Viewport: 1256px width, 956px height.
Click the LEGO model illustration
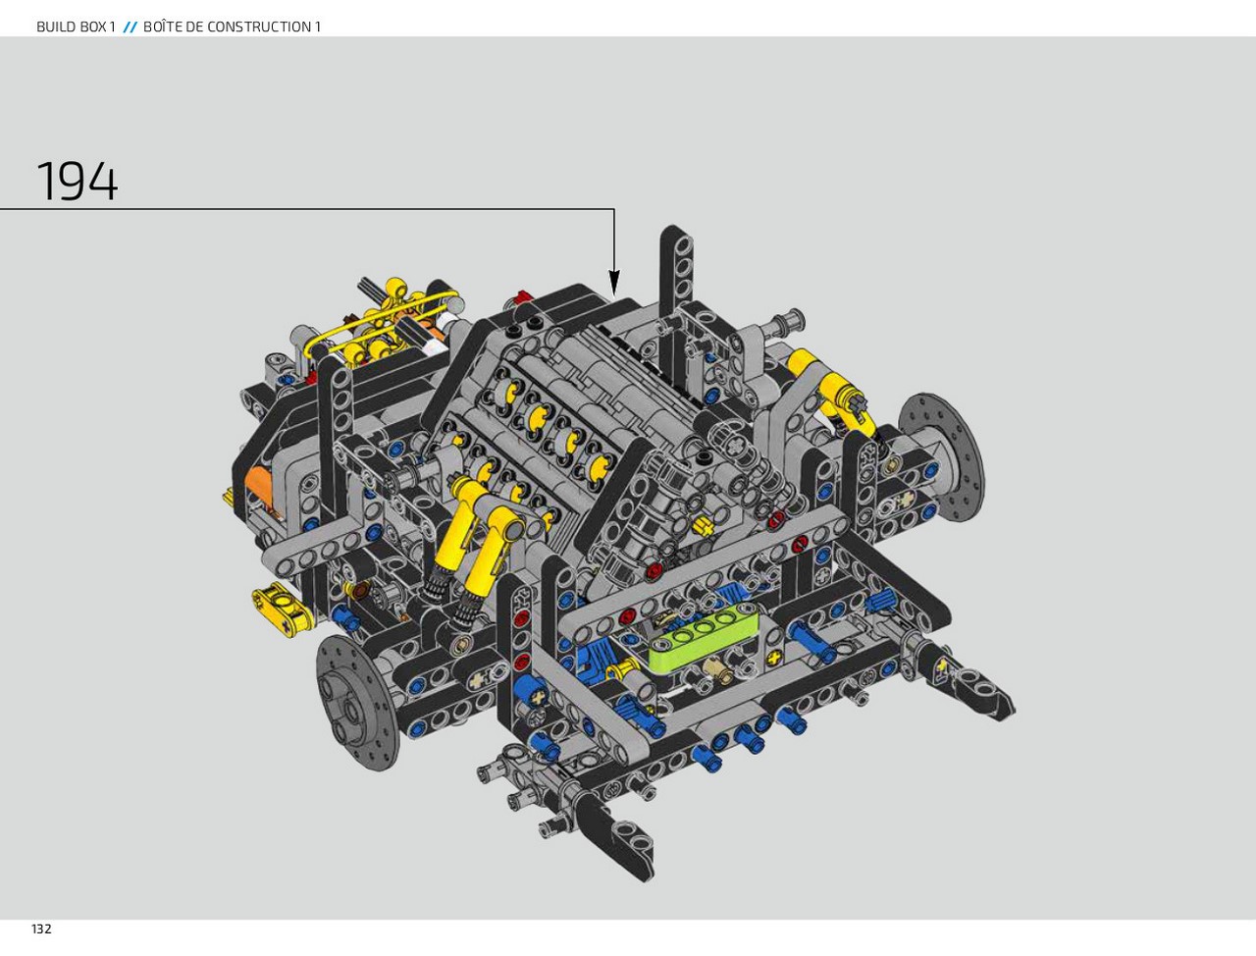tap(620, 552)
